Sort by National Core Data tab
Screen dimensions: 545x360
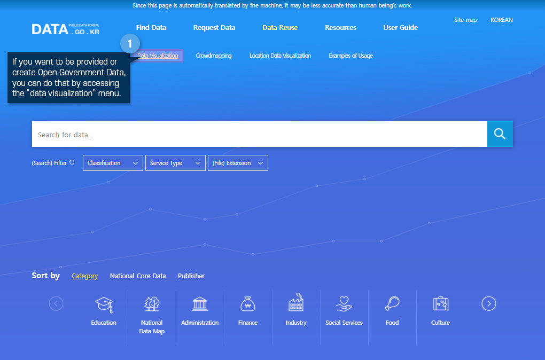(x=138, y=276)
